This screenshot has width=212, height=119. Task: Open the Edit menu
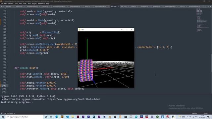pyautogui.click(x=5, y=4)
